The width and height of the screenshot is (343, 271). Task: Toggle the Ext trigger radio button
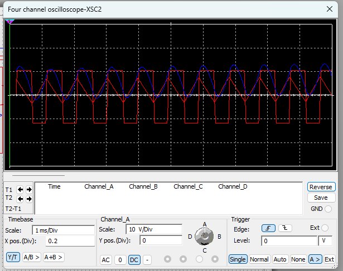click(x=325, y=228)
